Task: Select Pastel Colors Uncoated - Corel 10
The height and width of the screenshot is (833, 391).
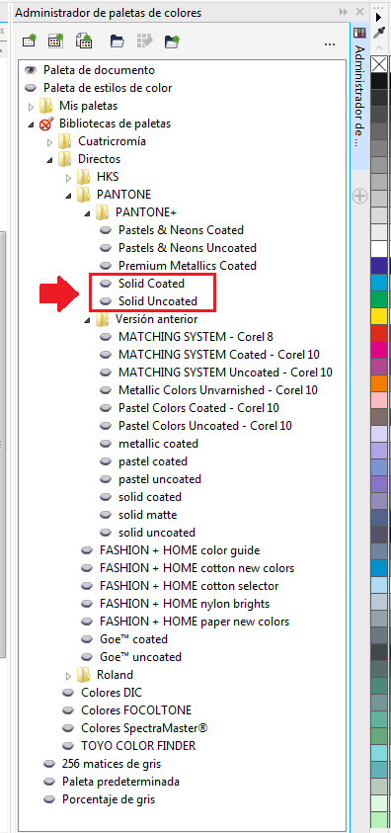Action: [x=205, y=426]
